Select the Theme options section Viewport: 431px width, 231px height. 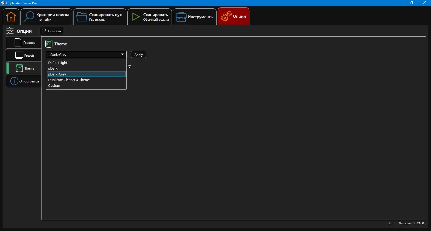tap(24, 68)
